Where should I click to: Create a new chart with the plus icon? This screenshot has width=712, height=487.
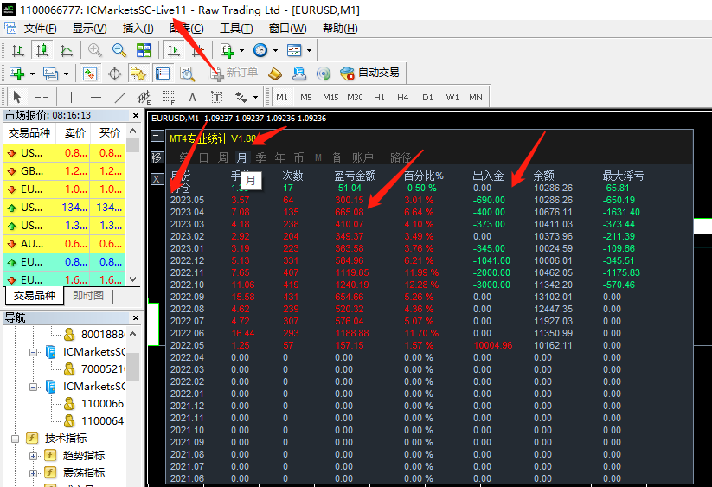(x=16, y=73)
